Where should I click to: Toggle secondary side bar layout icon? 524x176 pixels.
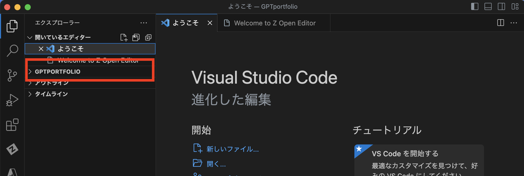pyautogui.click(x=501, y=6)
